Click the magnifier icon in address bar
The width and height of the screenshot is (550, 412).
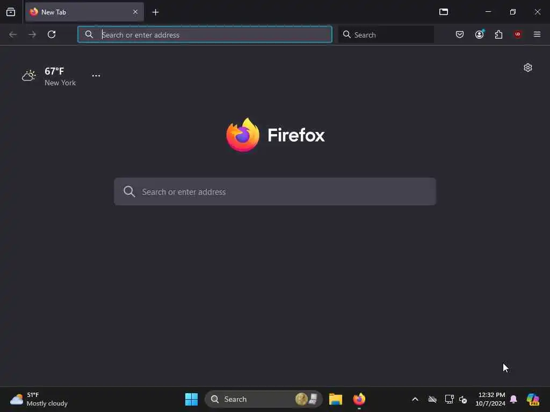tap(89, 34)
